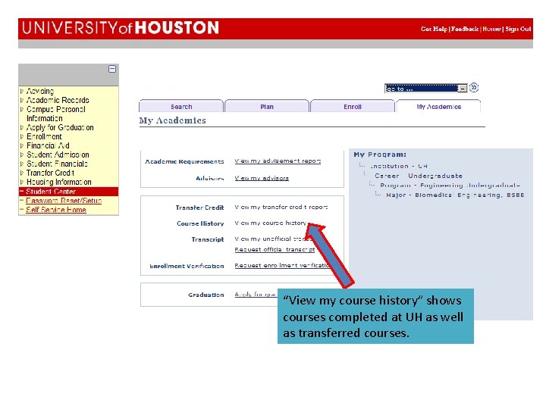
Task: Open Housing Information in the sidebar
Action: (59, 182)
